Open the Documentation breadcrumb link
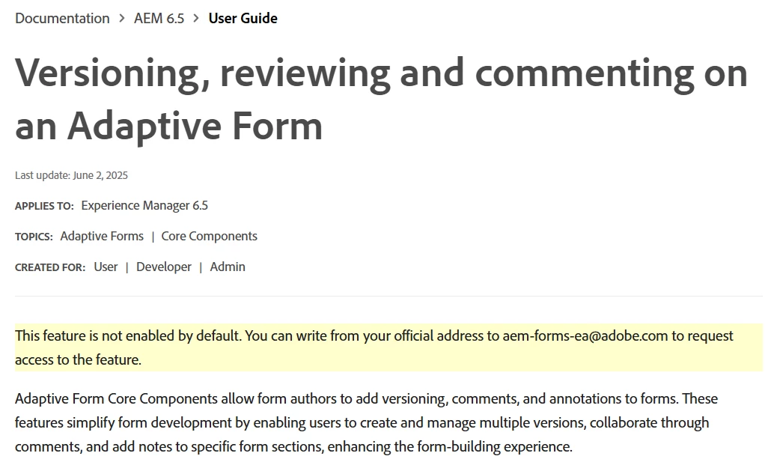Viewport: 768px width, 468px height. (62, 18)
